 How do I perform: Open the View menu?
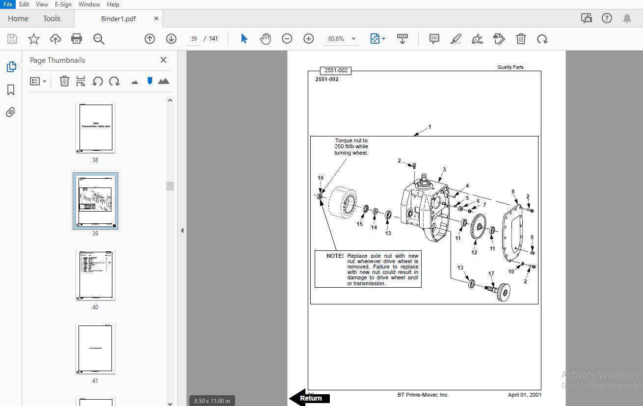click(42, 4)
